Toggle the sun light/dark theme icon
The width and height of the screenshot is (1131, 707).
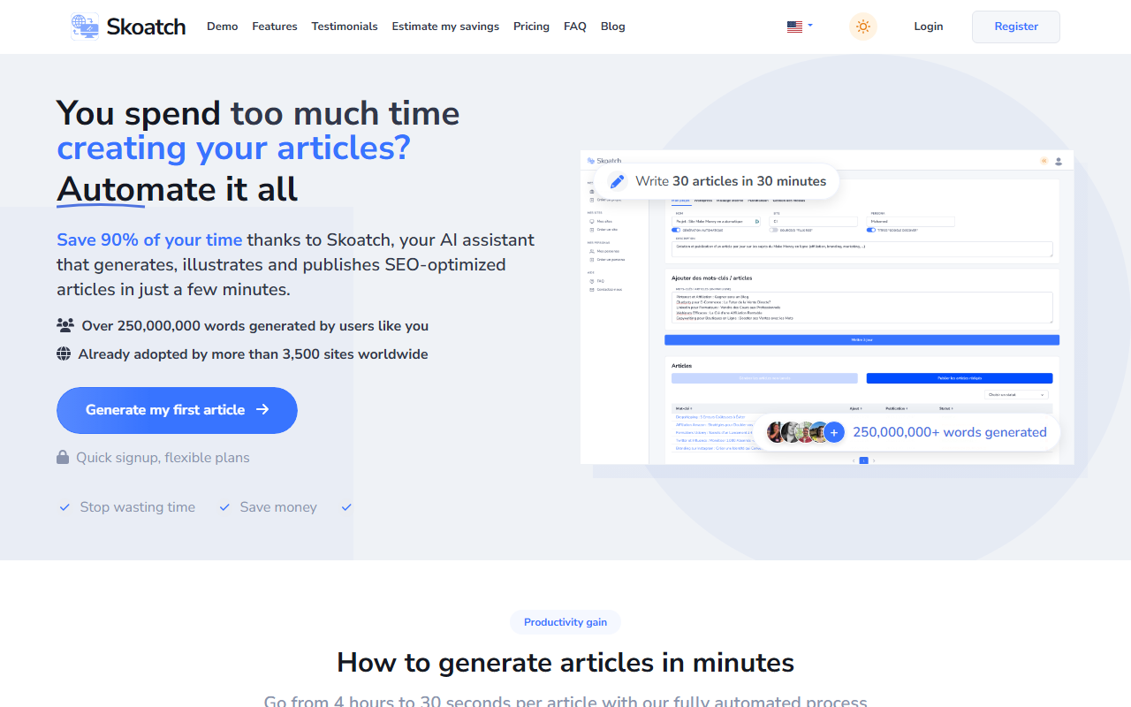[x=863, y=27]
